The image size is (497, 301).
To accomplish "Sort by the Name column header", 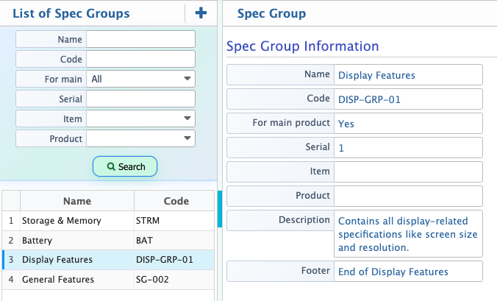I will (77, 201).
